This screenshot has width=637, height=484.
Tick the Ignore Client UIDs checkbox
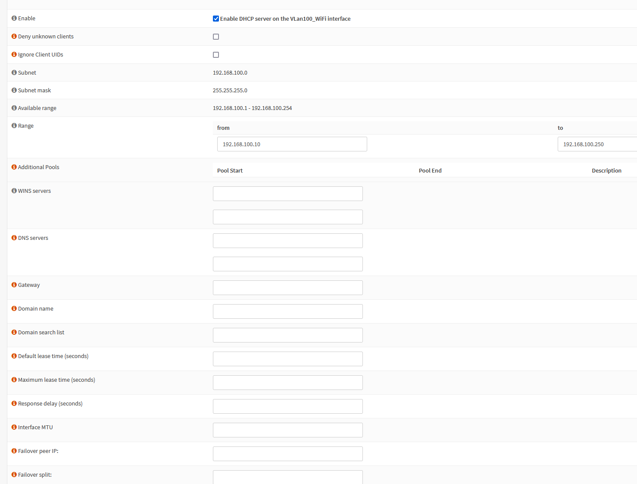(x=216, y=55)
